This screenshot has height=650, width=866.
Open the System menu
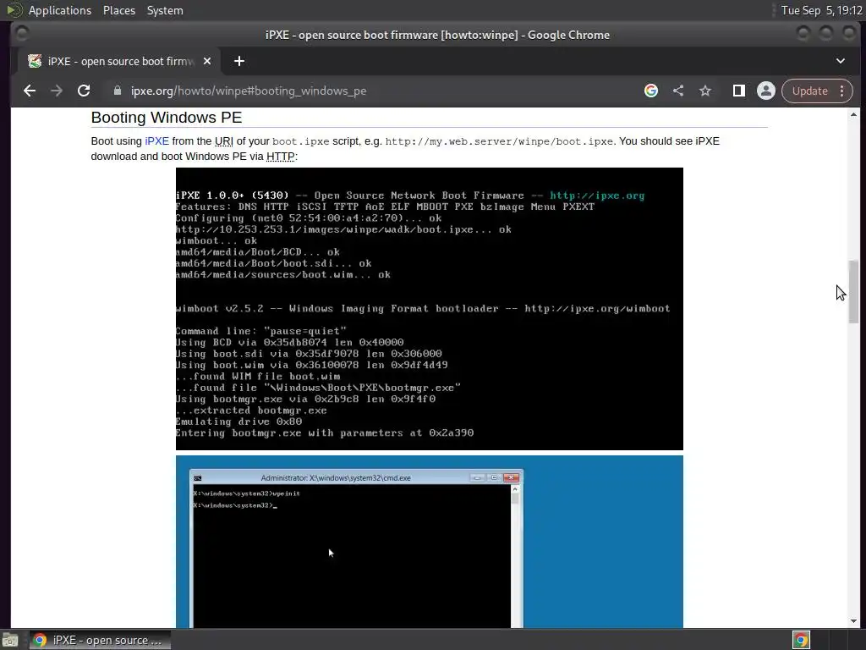(x=165, y=10)
